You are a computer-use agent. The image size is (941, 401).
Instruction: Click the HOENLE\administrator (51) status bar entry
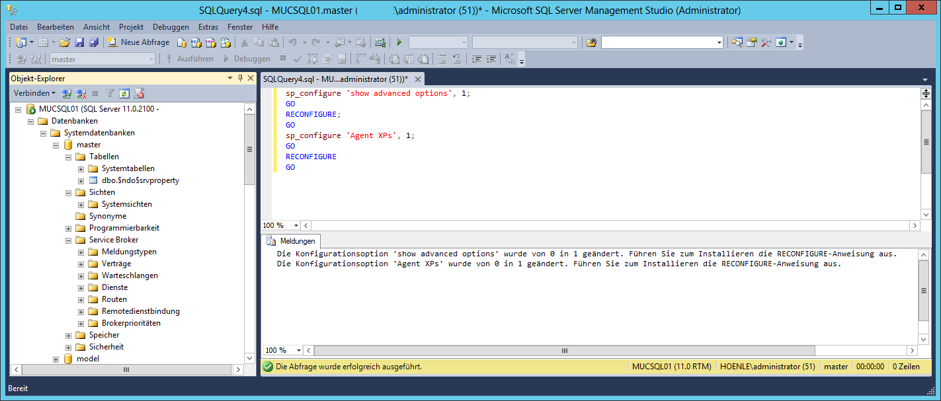tap(767, 366)
